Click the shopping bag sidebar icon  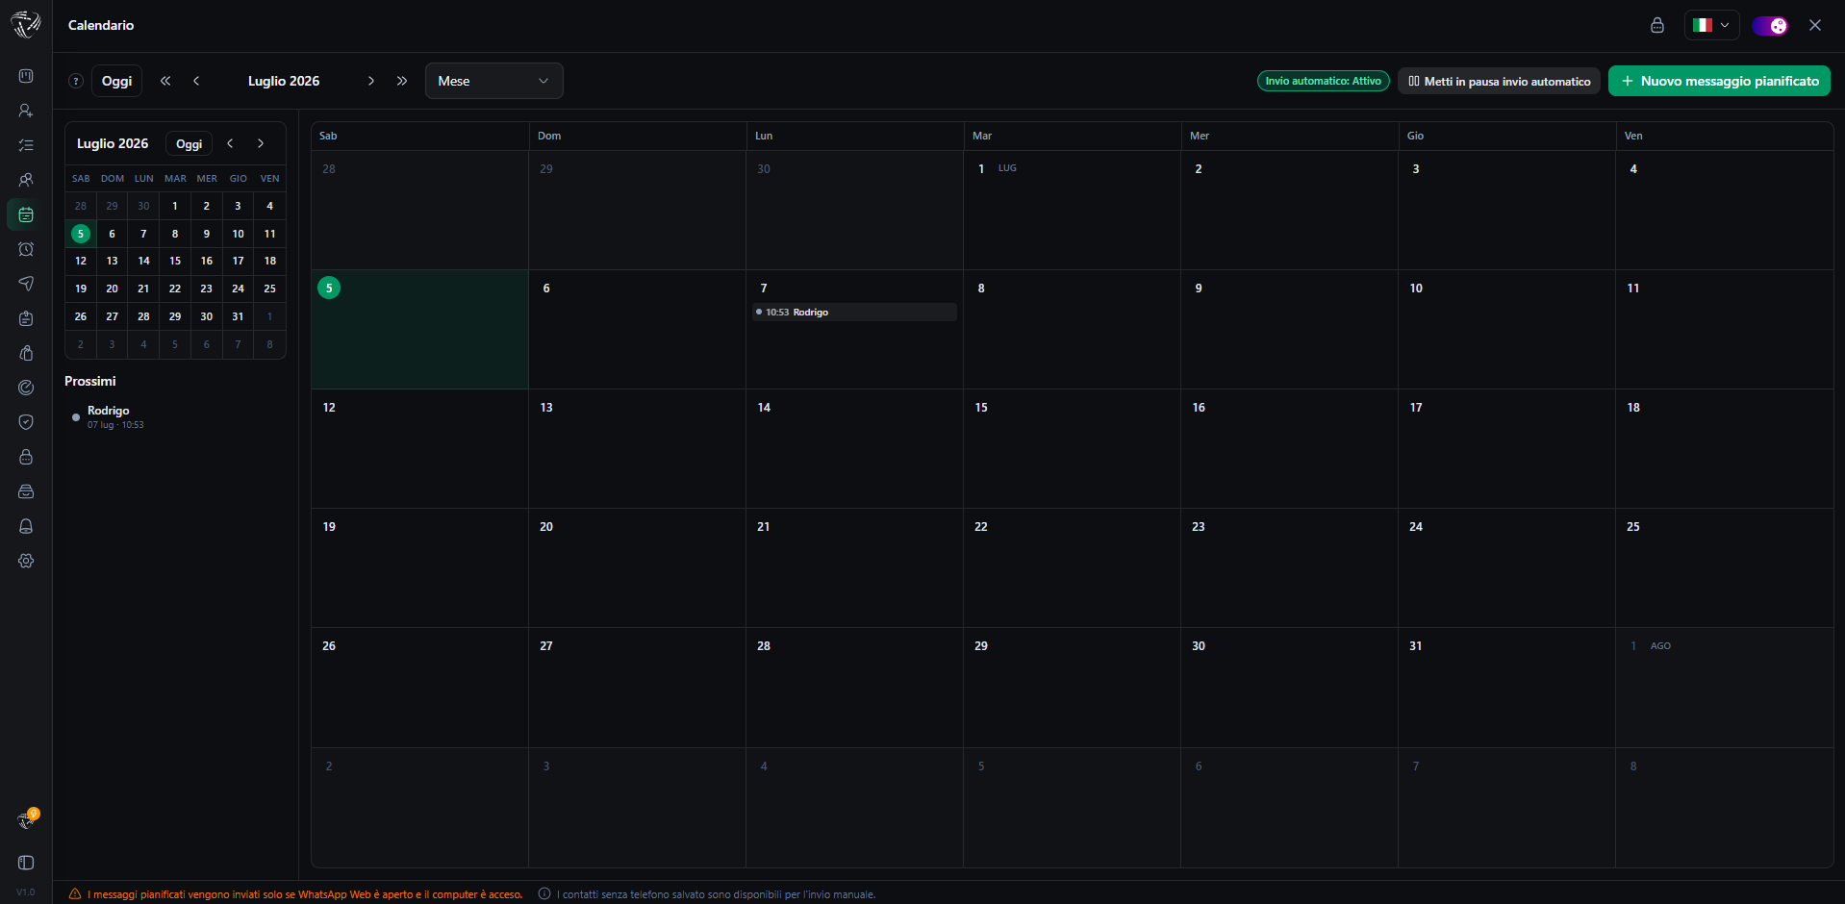[26, 353]
